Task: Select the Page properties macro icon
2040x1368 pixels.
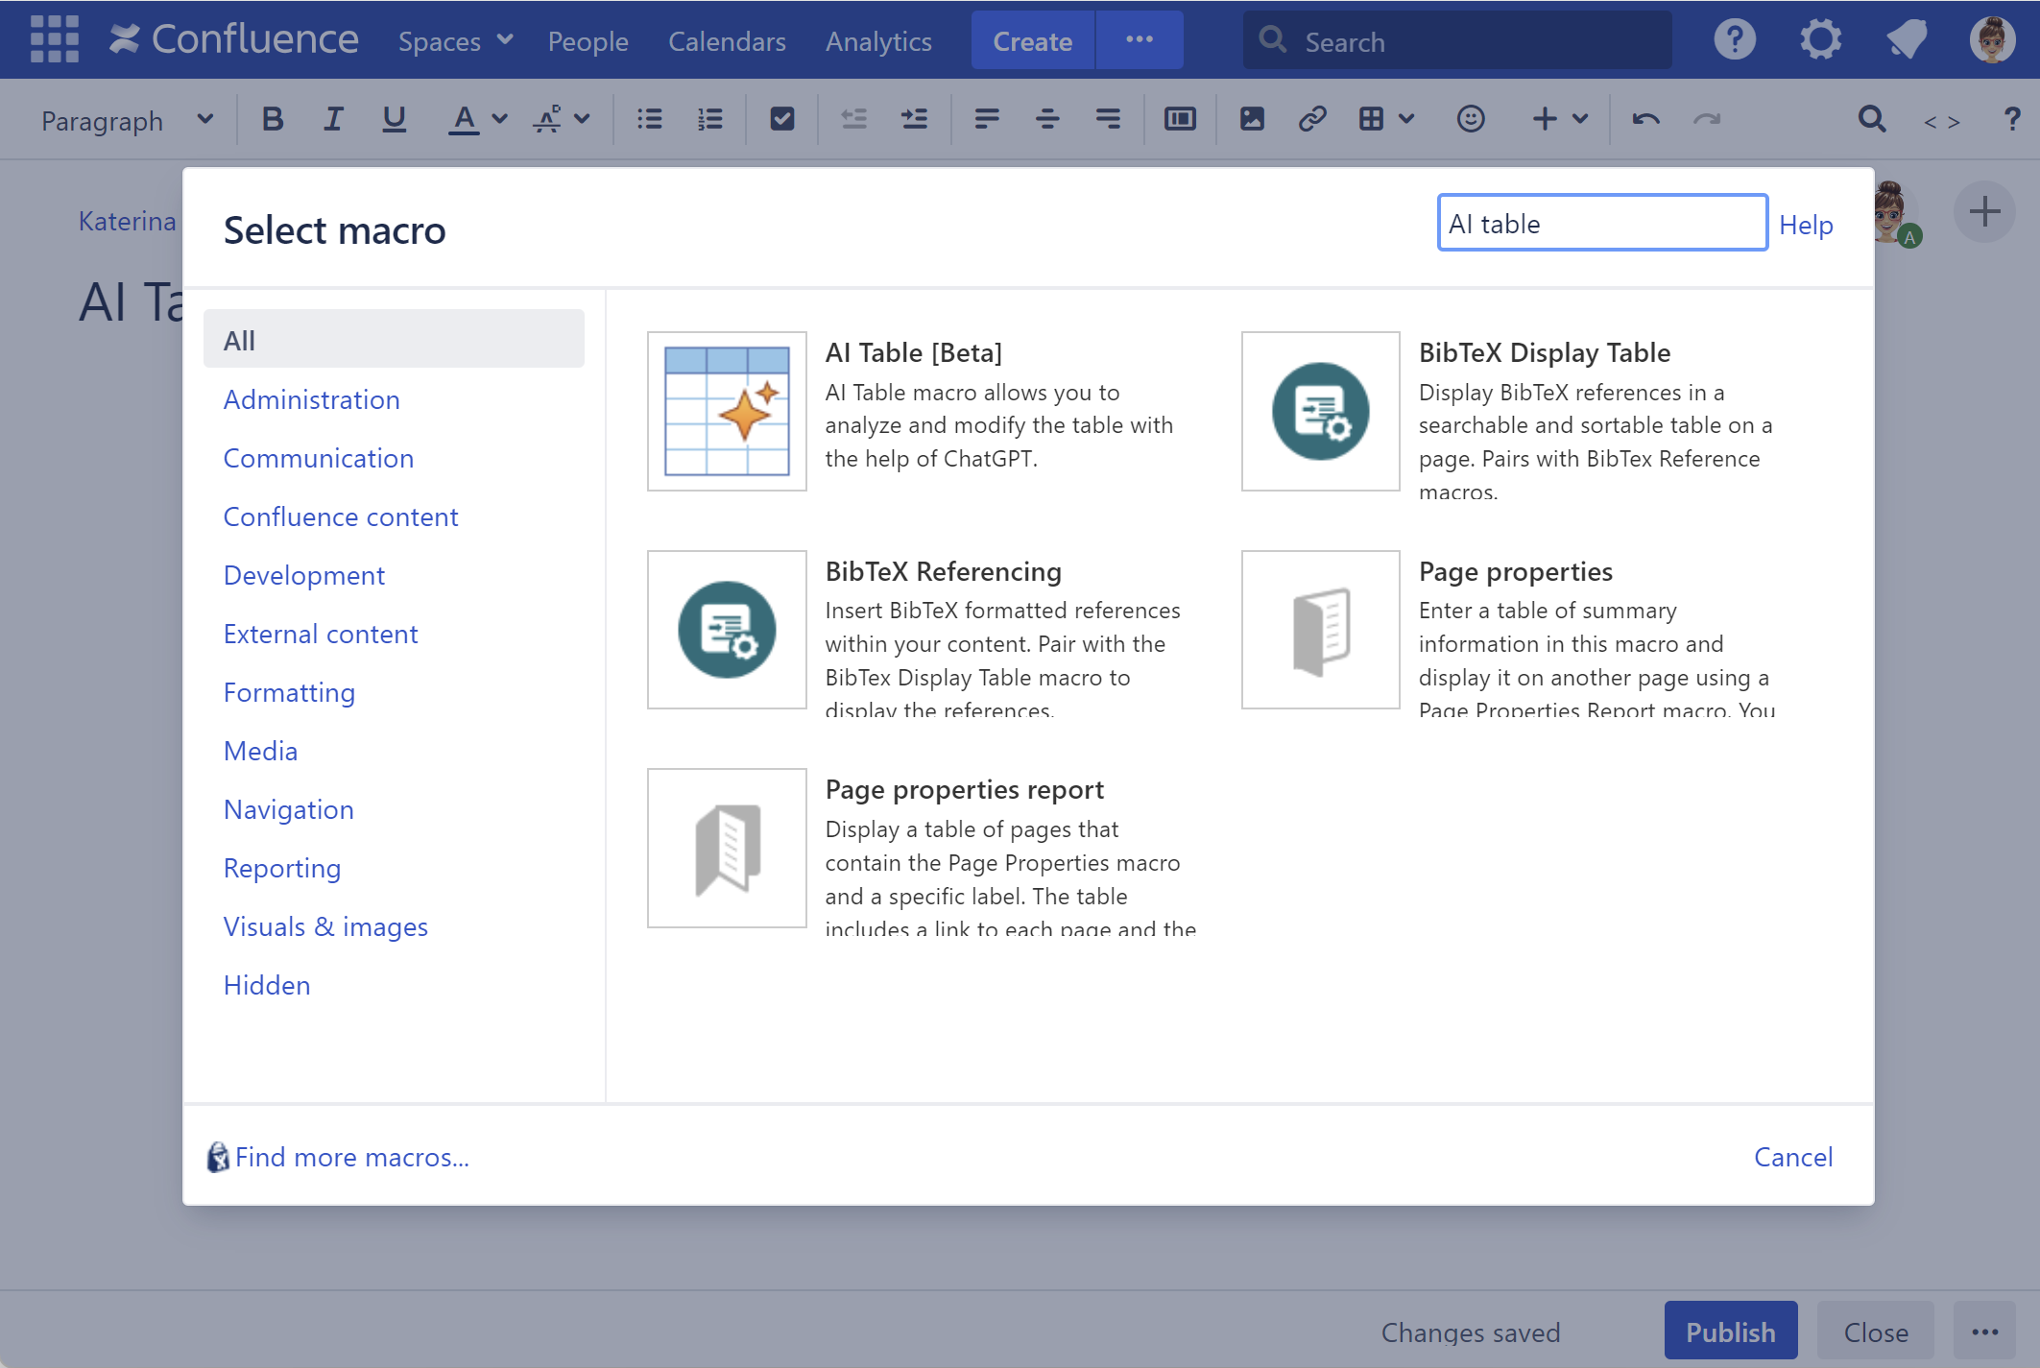Action: point(1320,630)
